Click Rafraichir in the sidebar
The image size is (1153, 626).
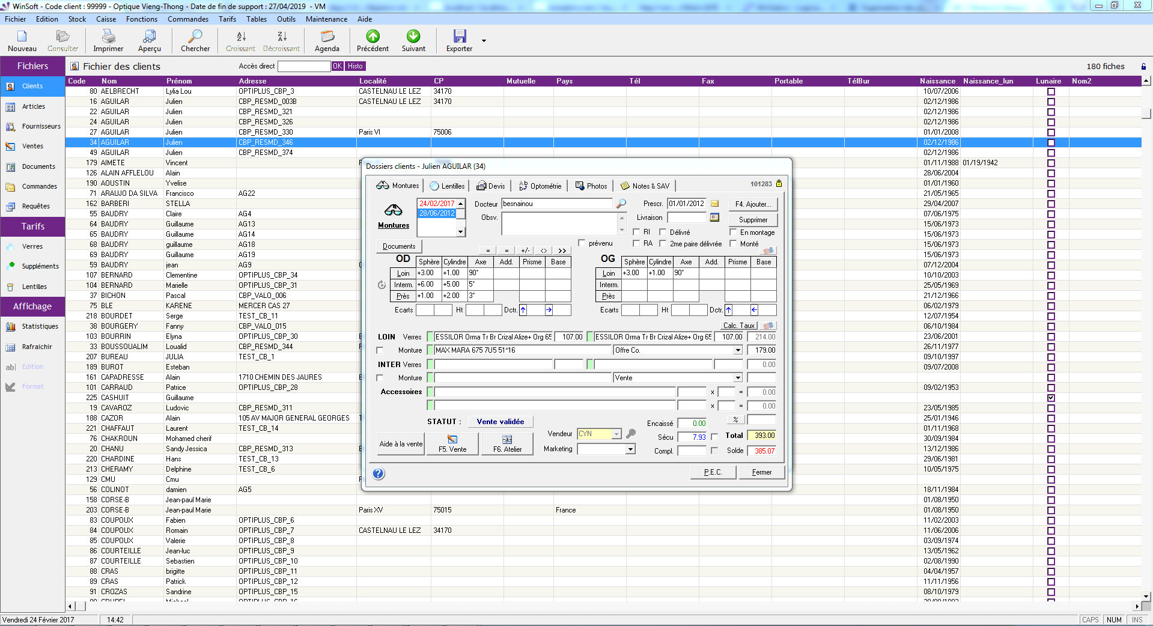point(33,347)
